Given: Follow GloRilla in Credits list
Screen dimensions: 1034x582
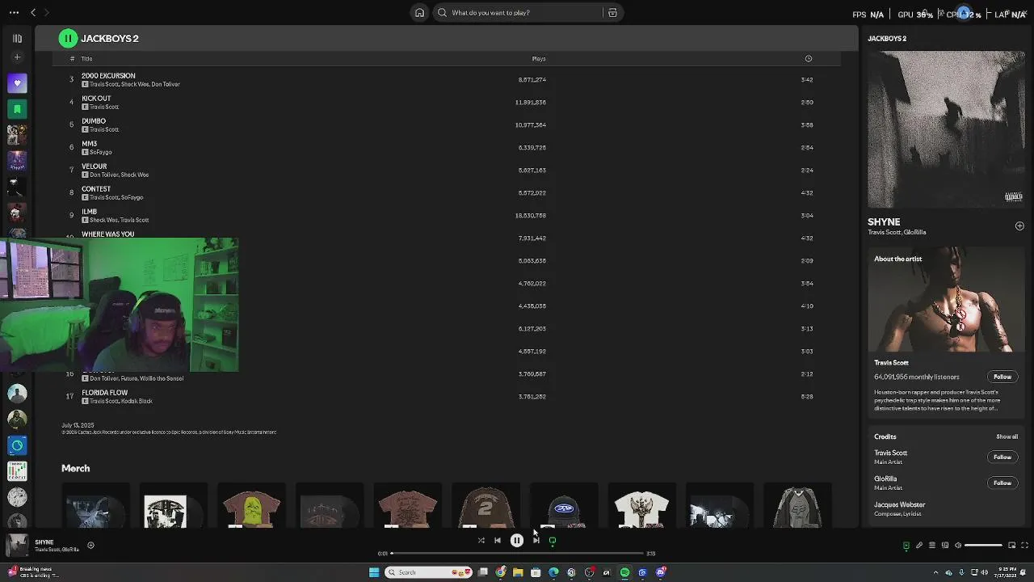Looking at the screenshot, I should click(1002, 483).
